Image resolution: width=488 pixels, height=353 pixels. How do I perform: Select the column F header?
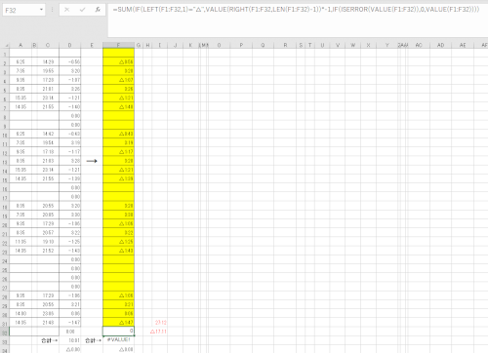tap(118, 45)
